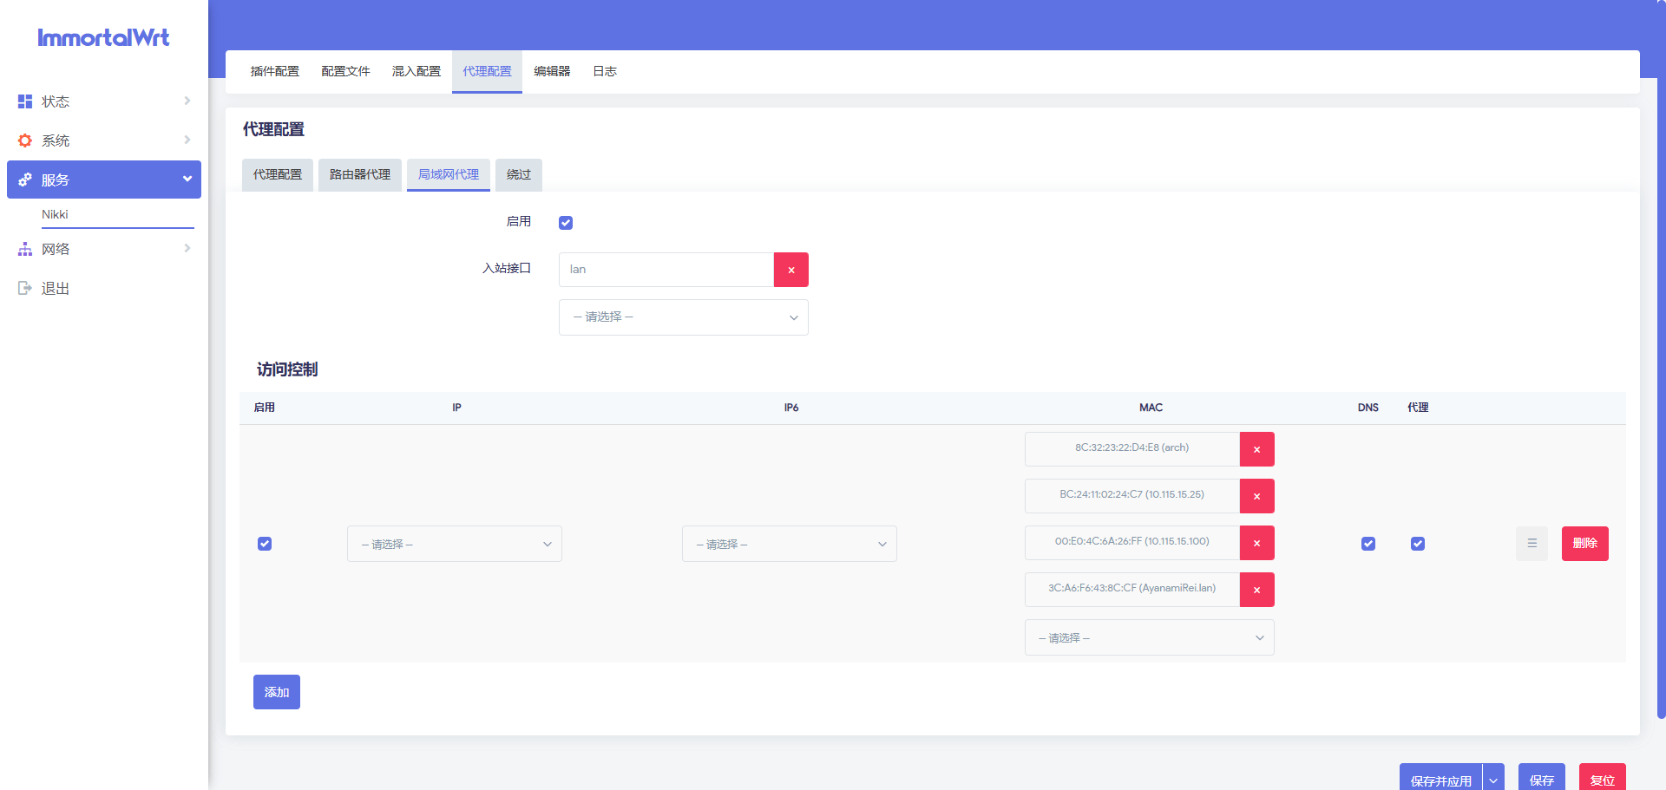Select the 绕过 sub-tab
1666x790 pixels.
click(519, 174)
